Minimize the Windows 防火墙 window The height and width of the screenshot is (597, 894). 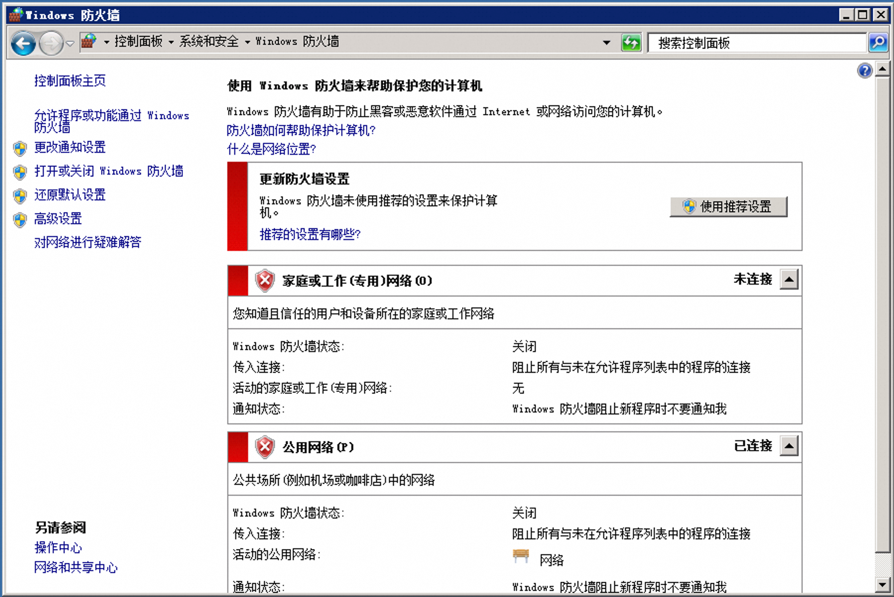(846, 15)
